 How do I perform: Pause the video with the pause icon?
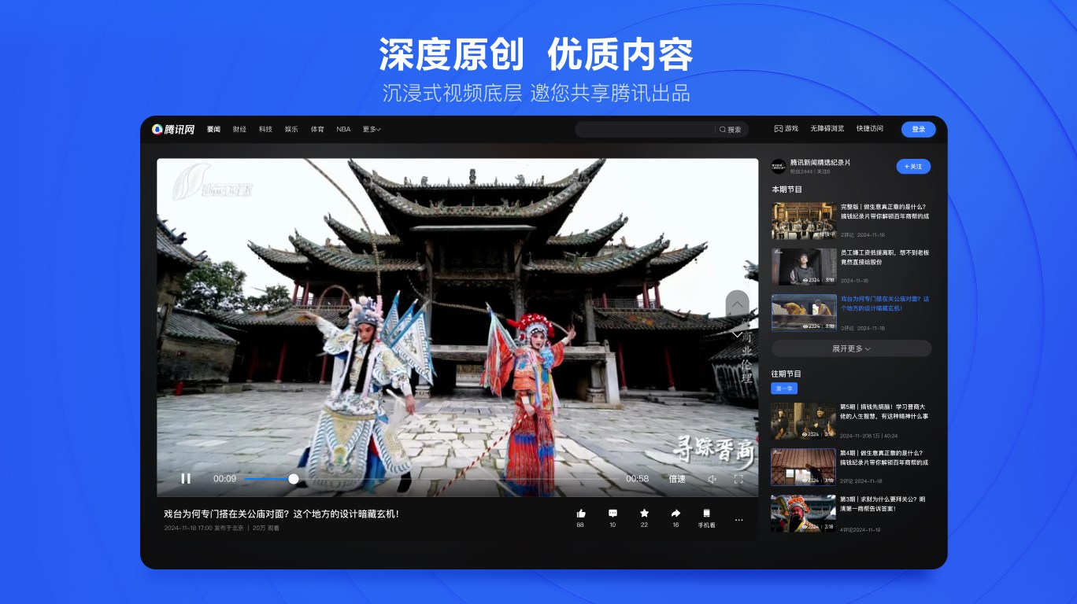coord(186,478)
